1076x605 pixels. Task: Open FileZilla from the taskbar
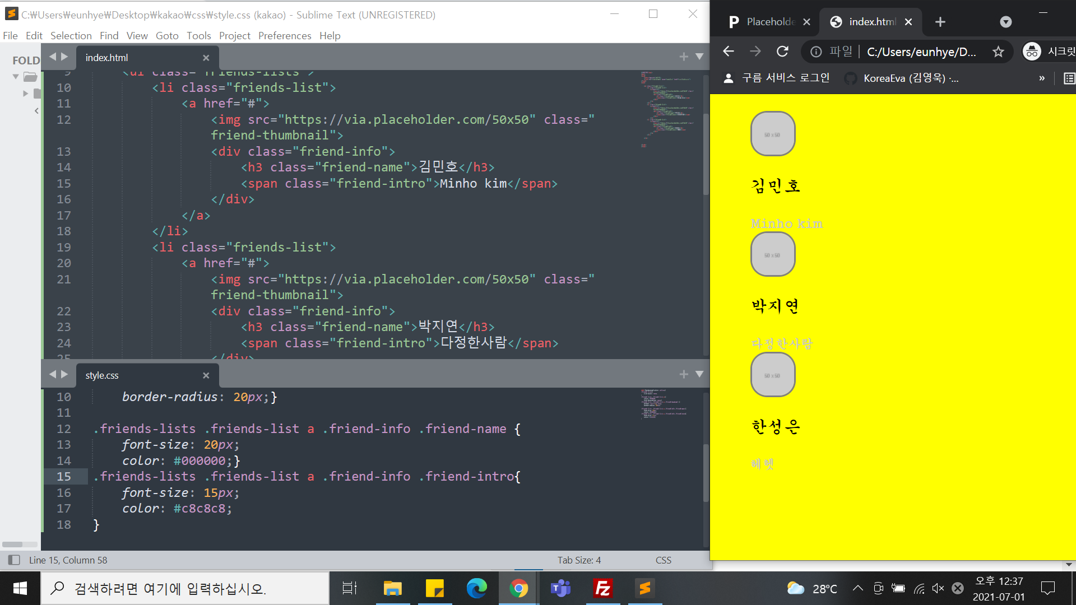click(602, 588)
